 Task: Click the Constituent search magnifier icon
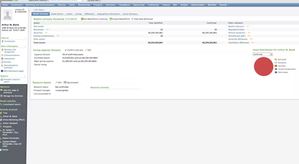(1, 104)
